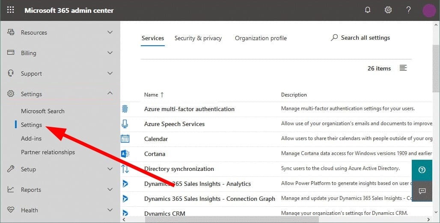
Task: Open the help question mark in header
Action: [x=409, y=10]
